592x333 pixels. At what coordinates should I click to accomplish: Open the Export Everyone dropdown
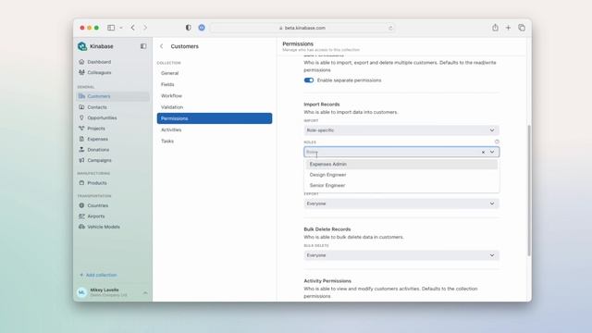coord(401,203)
